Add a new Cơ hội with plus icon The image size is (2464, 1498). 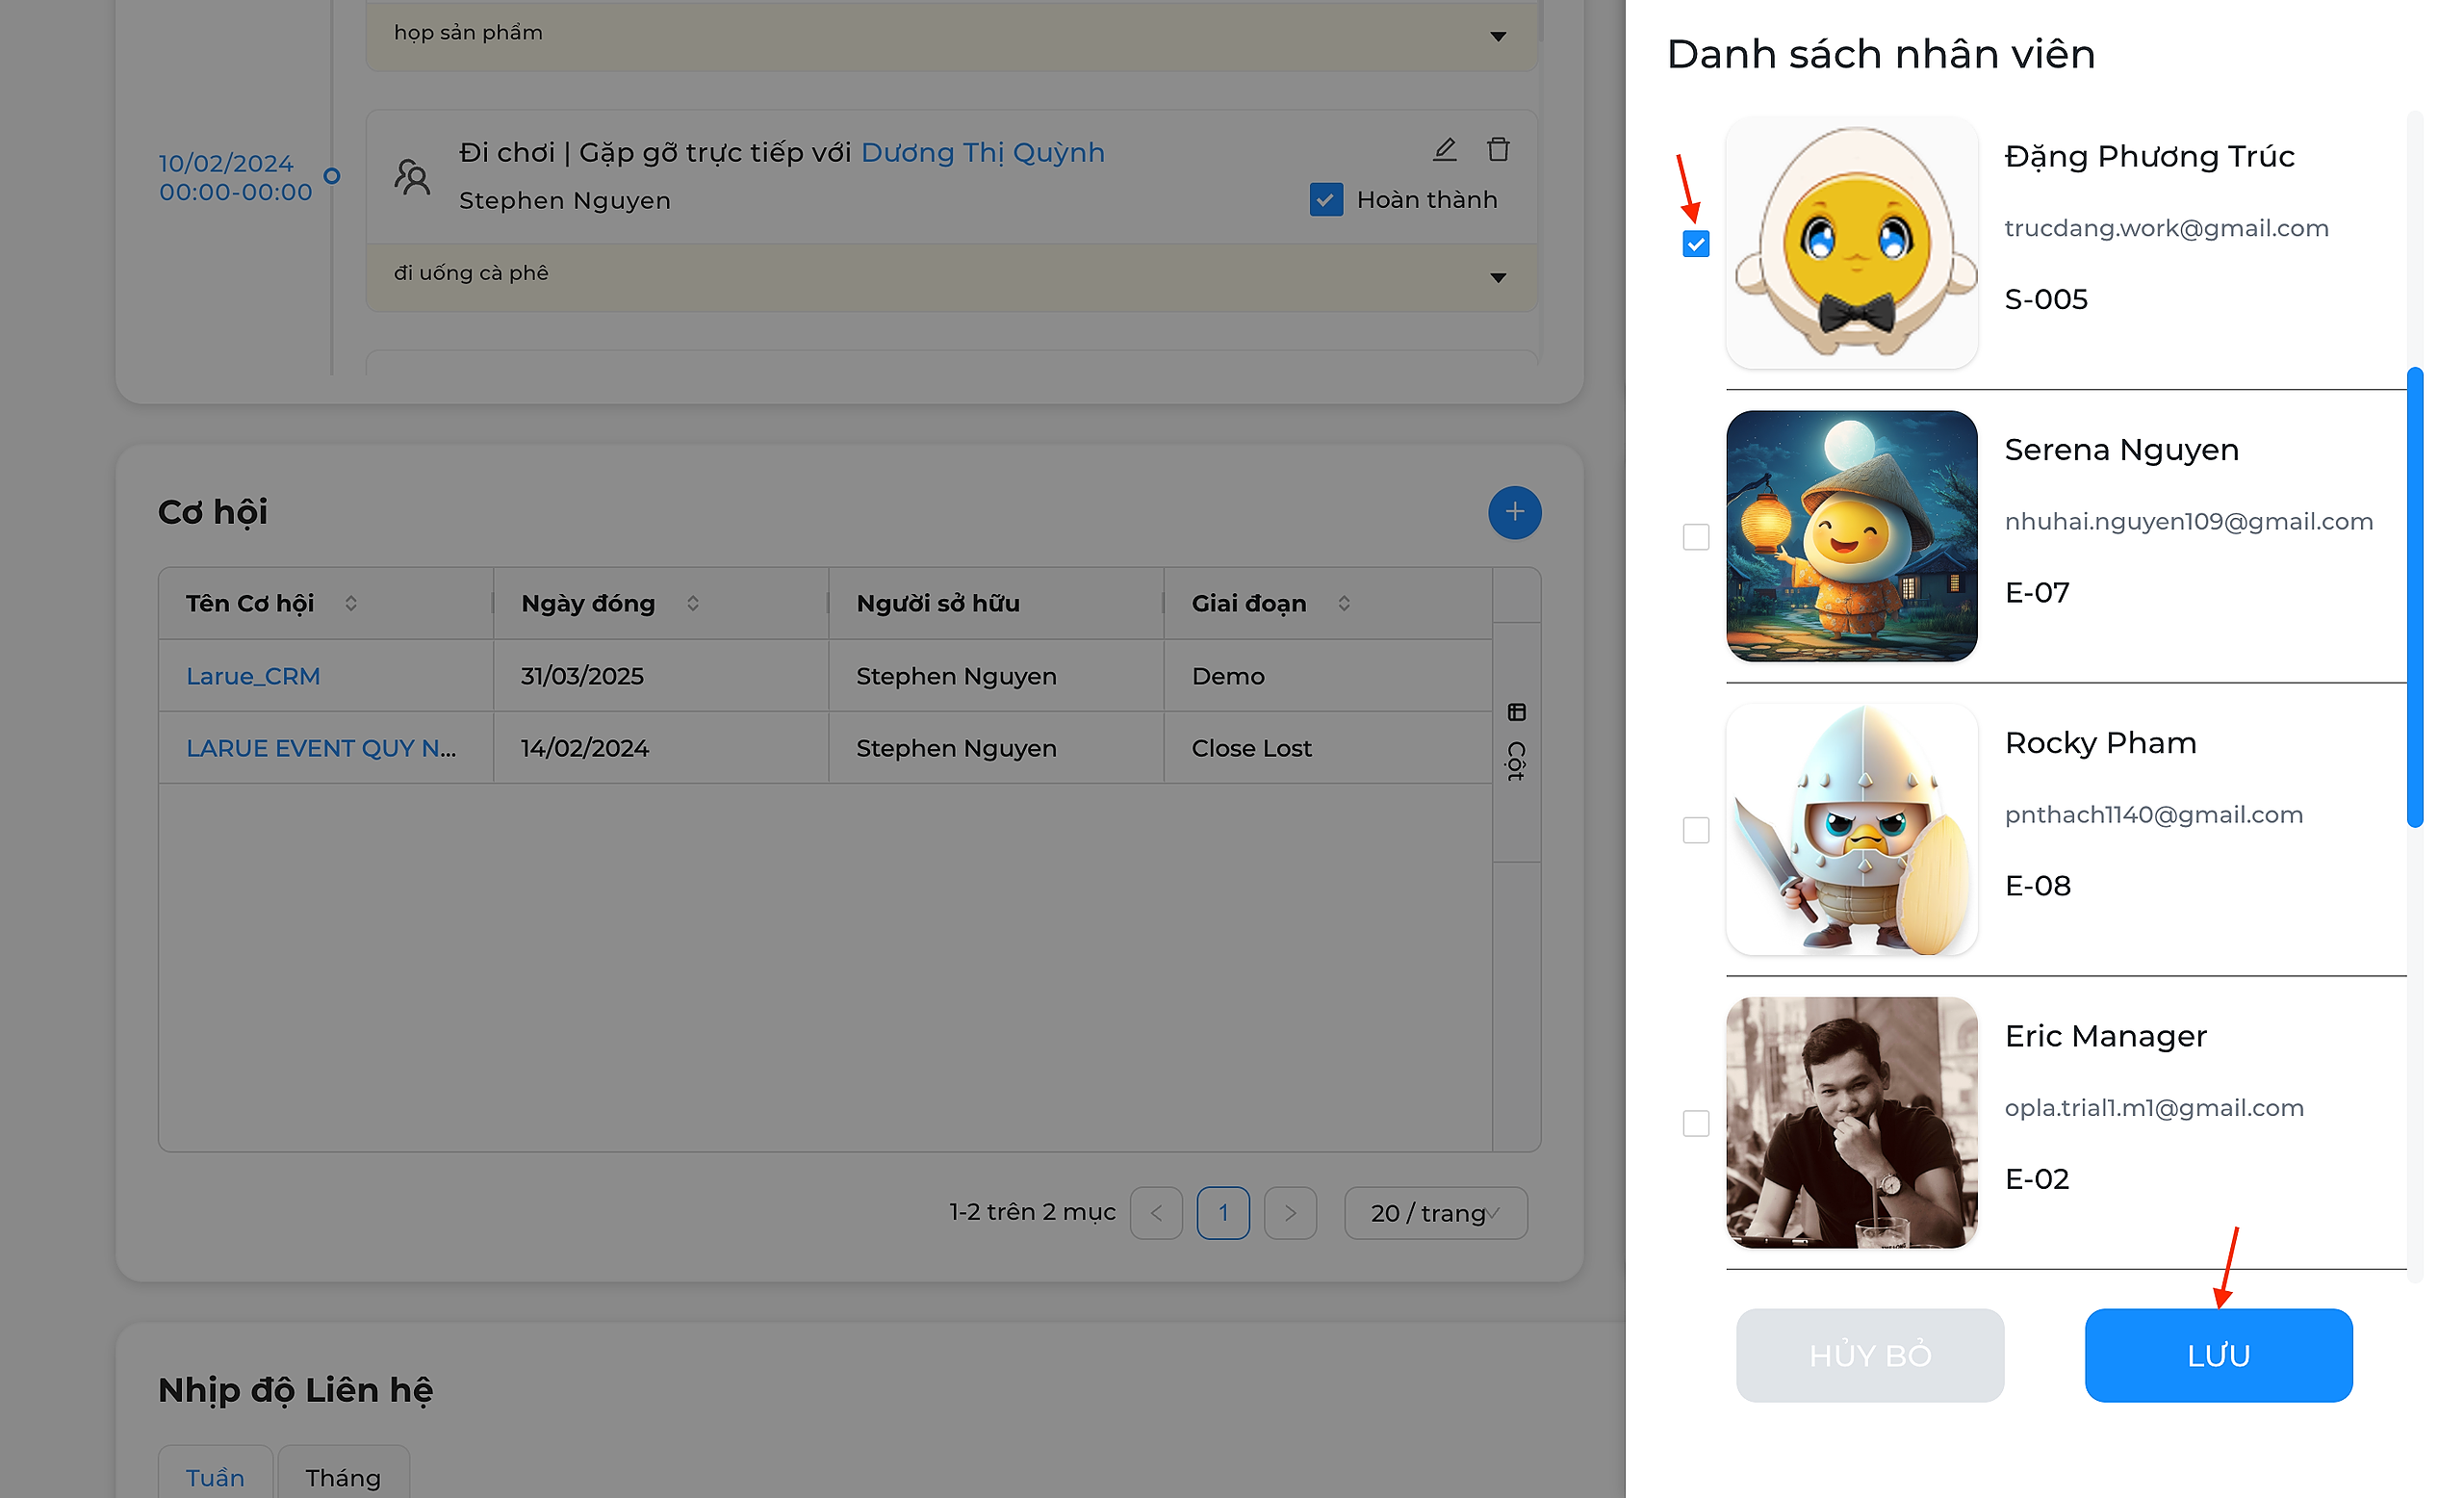click(x=1514, y=513)
